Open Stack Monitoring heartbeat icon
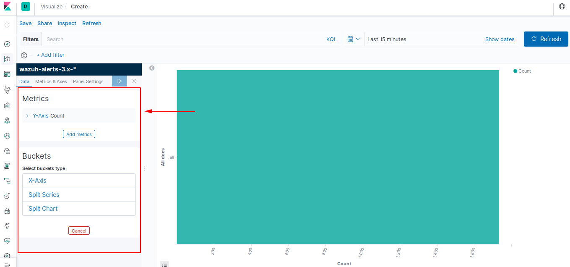Viewport: 570px width, 267px height. pyautogui.click(x=7, y=241)
